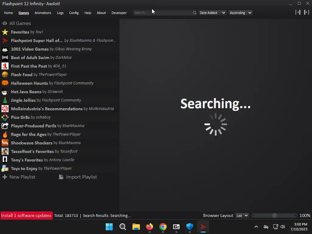This screenshot has width=312, height=234.
Task: Open the Config page
Action: click(74, 13)
